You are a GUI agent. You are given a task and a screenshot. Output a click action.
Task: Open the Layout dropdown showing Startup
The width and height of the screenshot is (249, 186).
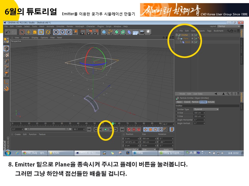pos(226,26)
